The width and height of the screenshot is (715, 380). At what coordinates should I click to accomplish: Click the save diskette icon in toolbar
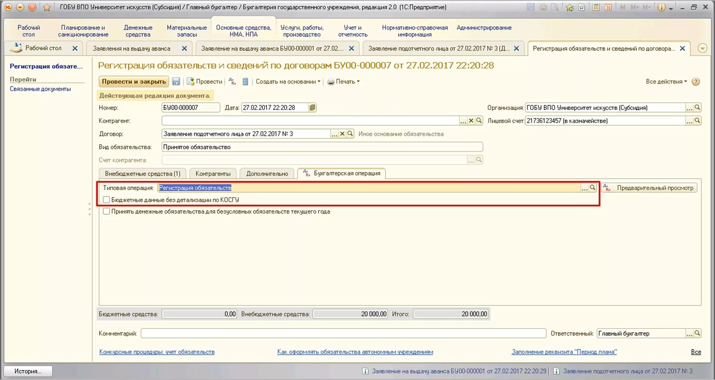(176, 81)
